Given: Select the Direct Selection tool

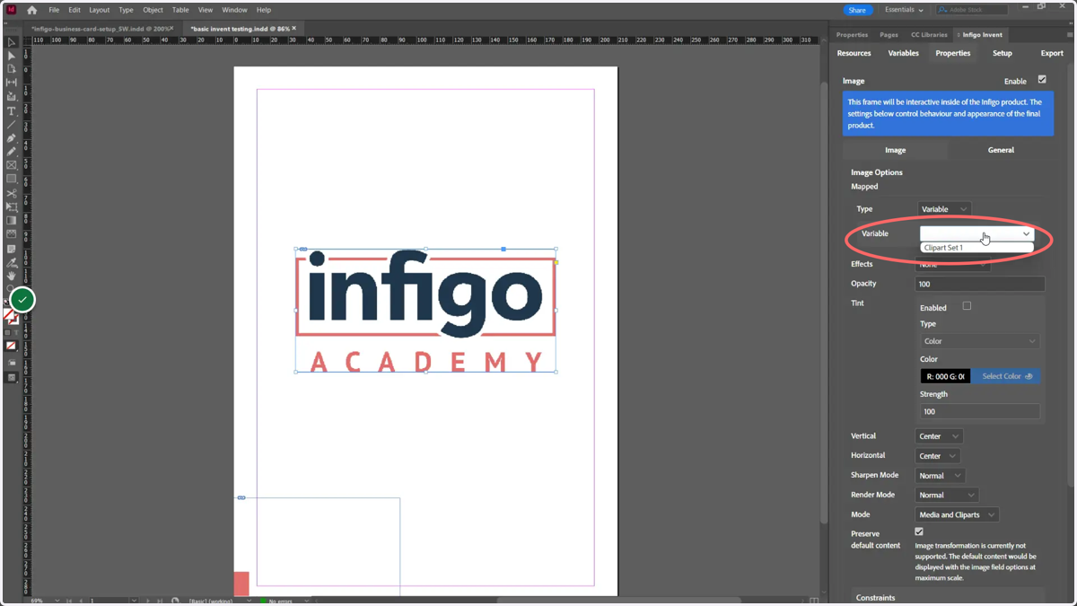Looking at the screenshot, I should point(12,56).
